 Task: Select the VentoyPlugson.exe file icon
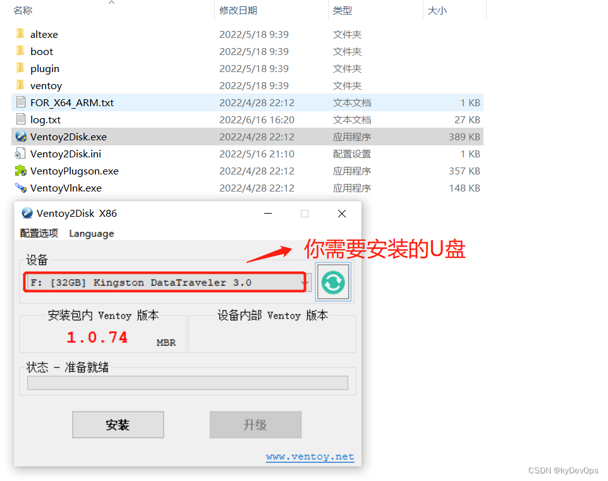pos(20,171)
